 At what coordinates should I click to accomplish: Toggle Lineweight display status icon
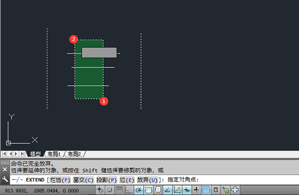click(x=196, y=190)
